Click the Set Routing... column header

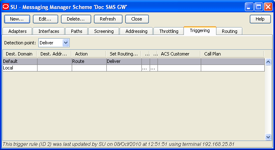pyautogui.click(x=124, y=54)
